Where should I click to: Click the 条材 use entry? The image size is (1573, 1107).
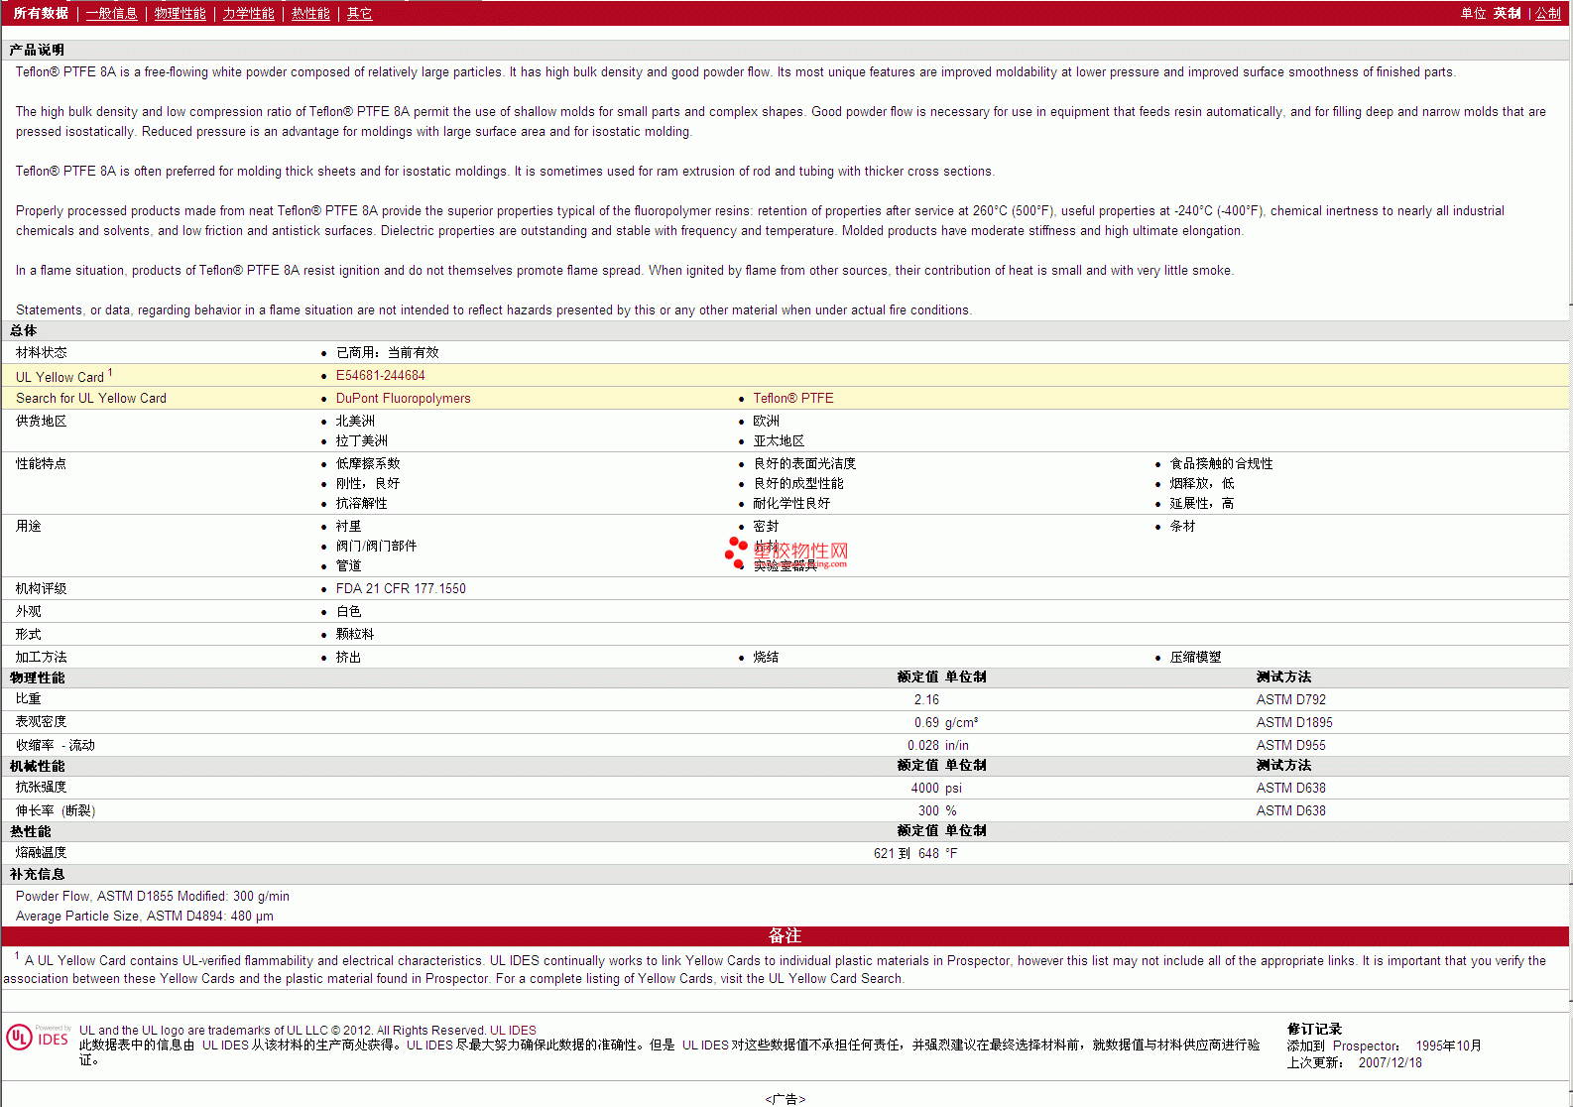tap(1183, 527)
